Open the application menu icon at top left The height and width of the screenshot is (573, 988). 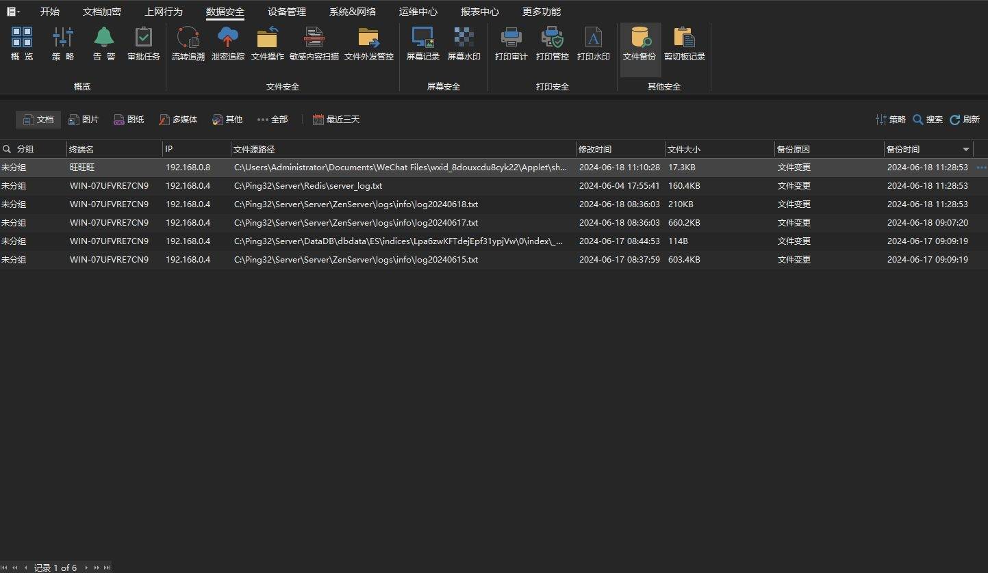13,12
